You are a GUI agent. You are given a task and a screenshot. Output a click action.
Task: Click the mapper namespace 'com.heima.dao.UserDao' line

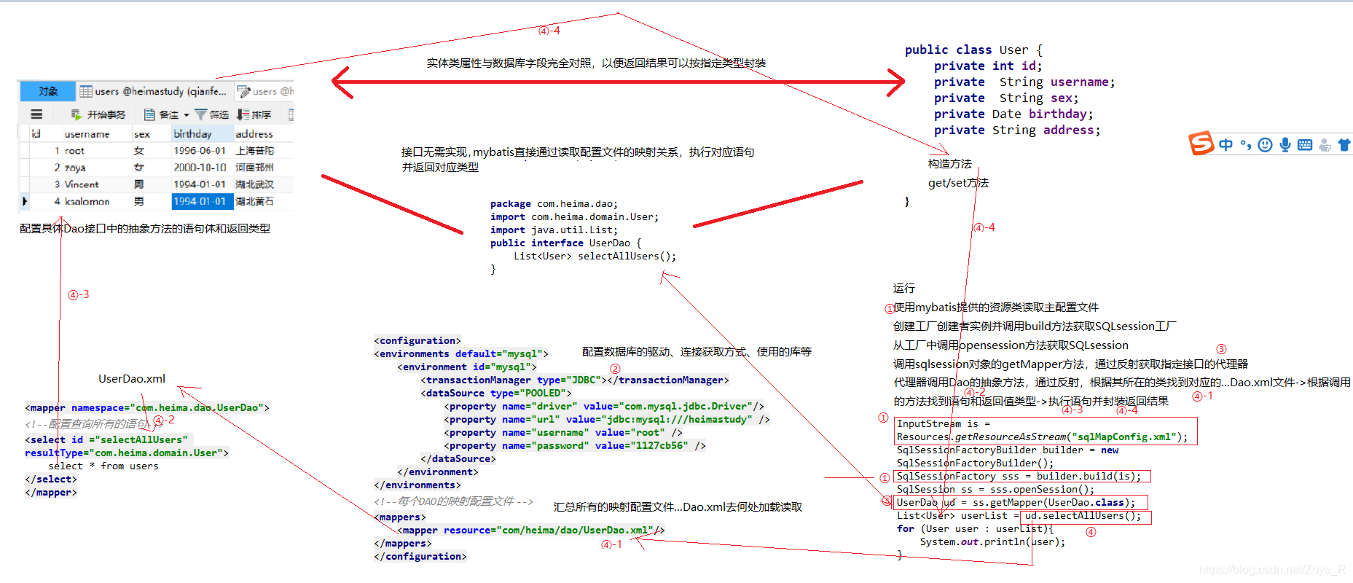147,408
